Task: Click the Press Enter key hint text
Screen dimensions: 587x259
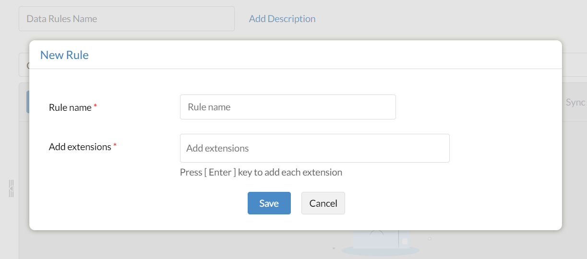Action: point(261,172)
